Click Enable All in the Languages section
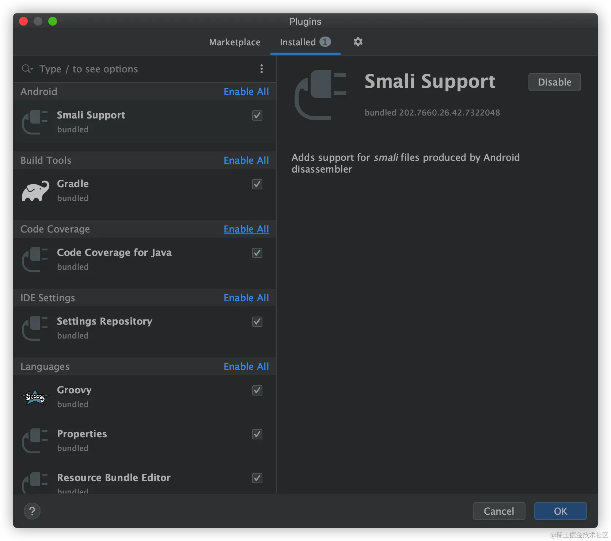Image resolution: width=611 pixels, height=541 pixels. (246, 366)
